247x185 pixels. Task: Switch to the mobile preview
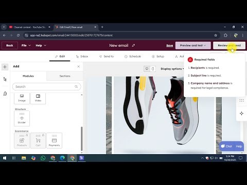(x=153, y=69)
